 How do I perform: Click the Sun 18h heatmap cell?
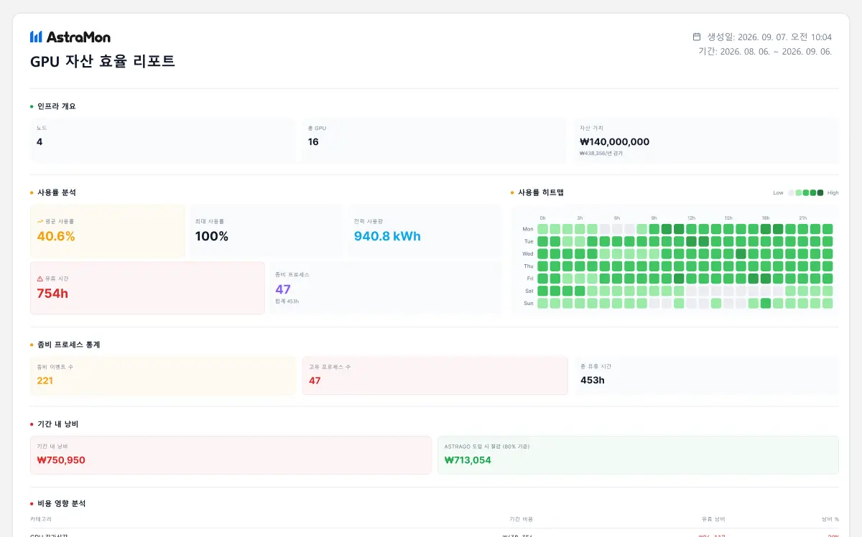766,304
